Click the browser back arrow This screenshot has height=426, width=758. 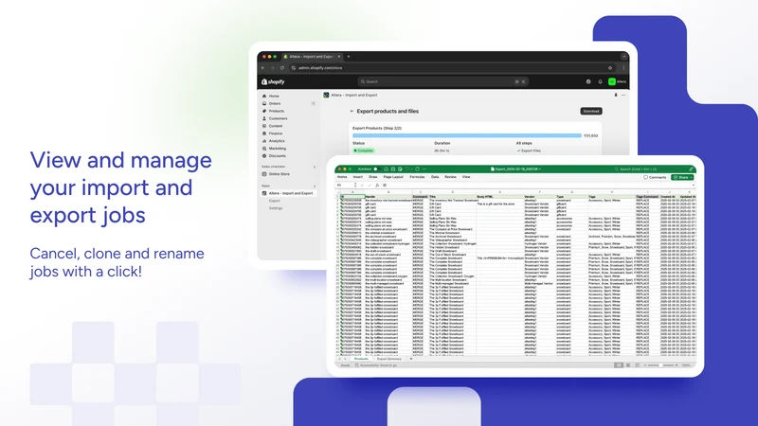click(x=263, y=68)
